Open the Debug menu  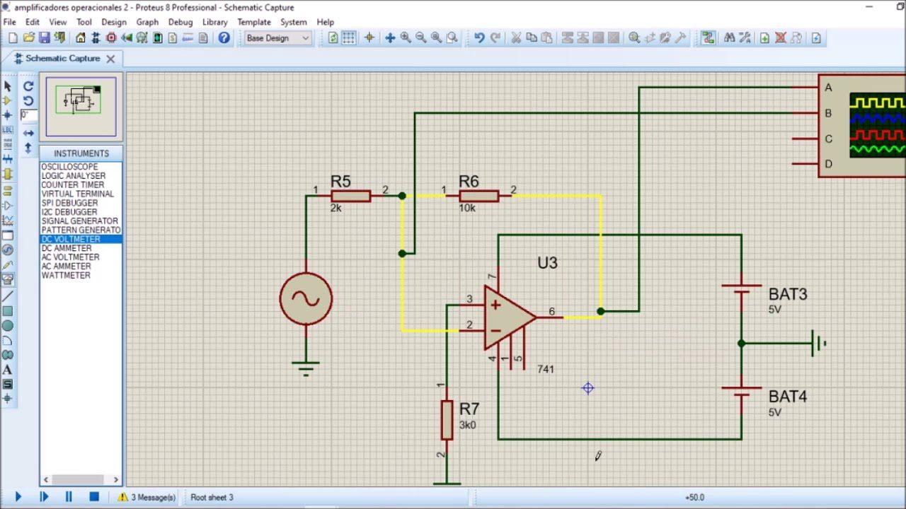(x=180, y=22)
